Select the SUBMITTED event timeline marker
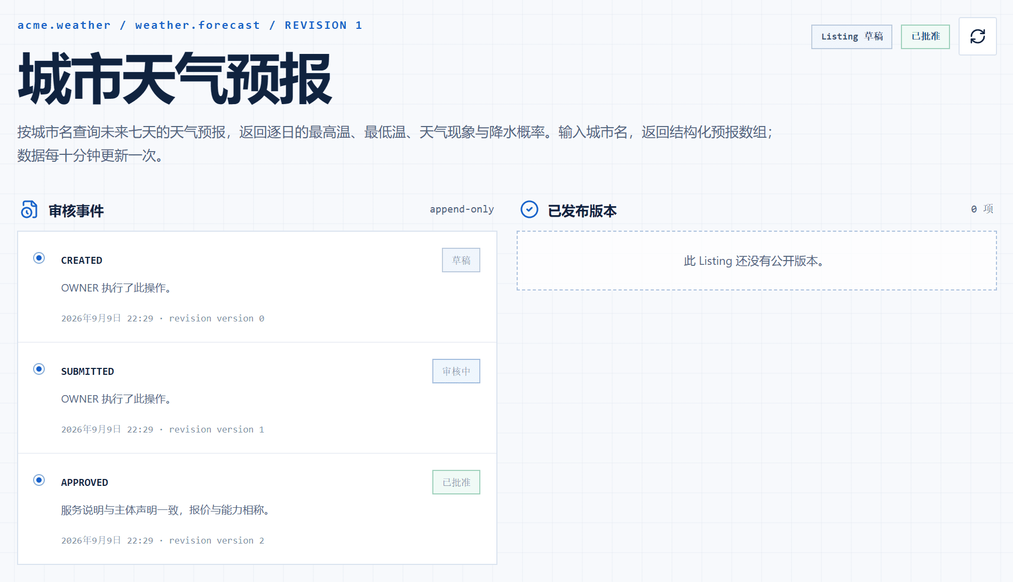Viewport: 1013px width, 582px height. tap(39, 369)
